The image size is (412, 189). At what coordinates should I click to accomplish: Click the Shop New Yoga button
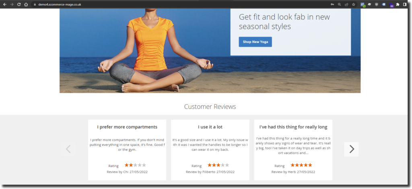point(255,42)
